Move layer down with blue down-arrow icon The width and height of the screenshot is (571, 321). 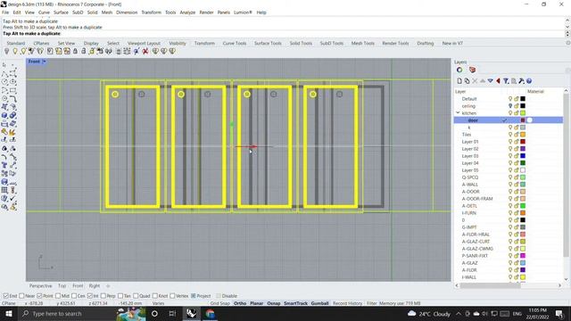tap(490, 81)
